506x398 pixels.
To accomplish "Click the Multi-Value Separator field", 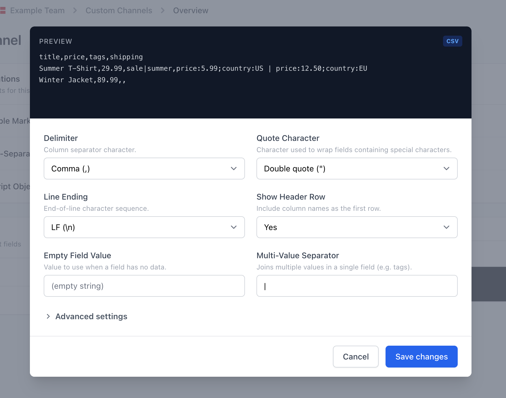I will click(x=357, y=286).
